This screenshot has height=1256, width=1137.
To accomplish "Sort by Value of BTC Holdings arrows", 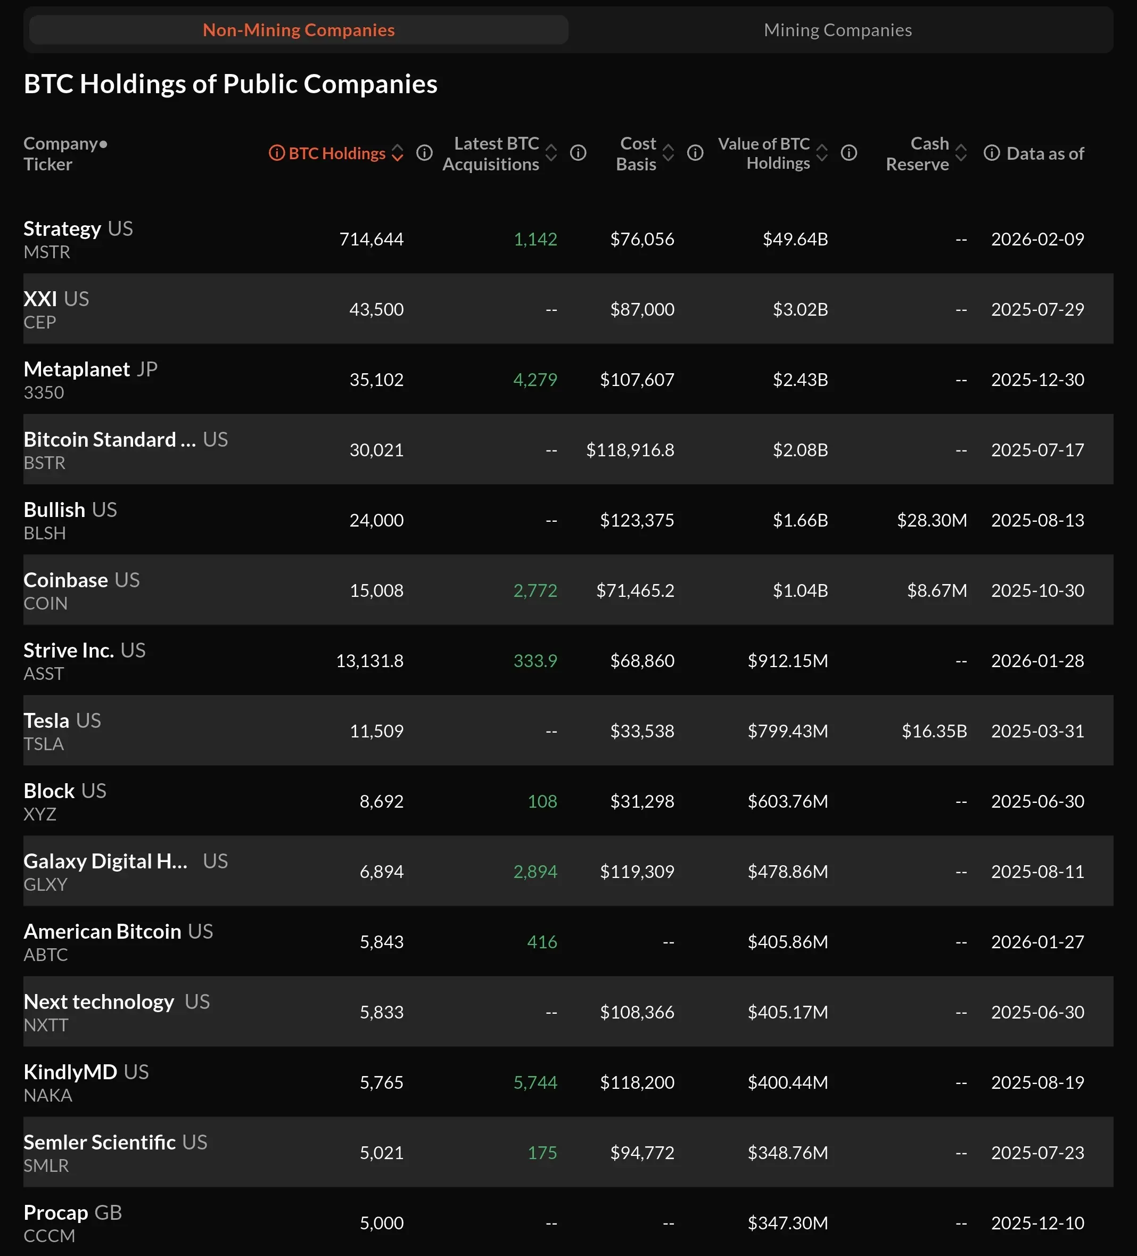I will coord(822,153).
